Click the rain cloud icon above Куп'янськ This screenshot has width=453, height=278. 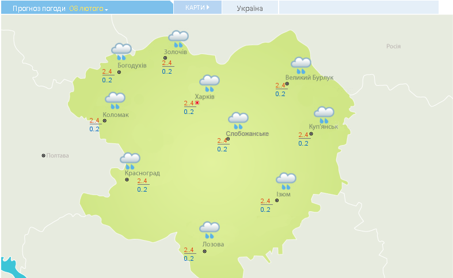(x=324, y=115)
